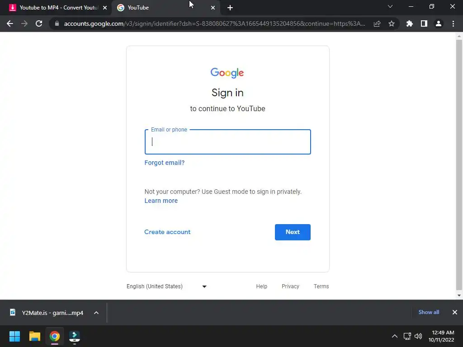The height and width of the screenshot is (347, 463).
Task: Go back to the previous page
Action: click(10, 23)
